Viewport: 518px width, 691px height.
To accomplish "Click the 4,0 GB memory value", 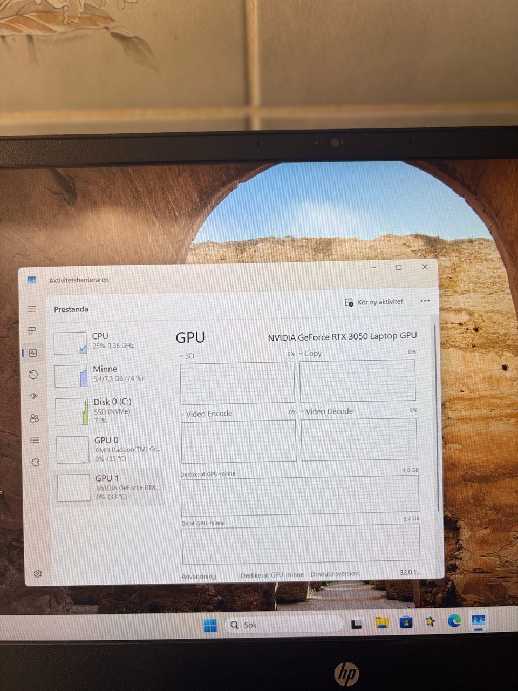I will point(411,470).
